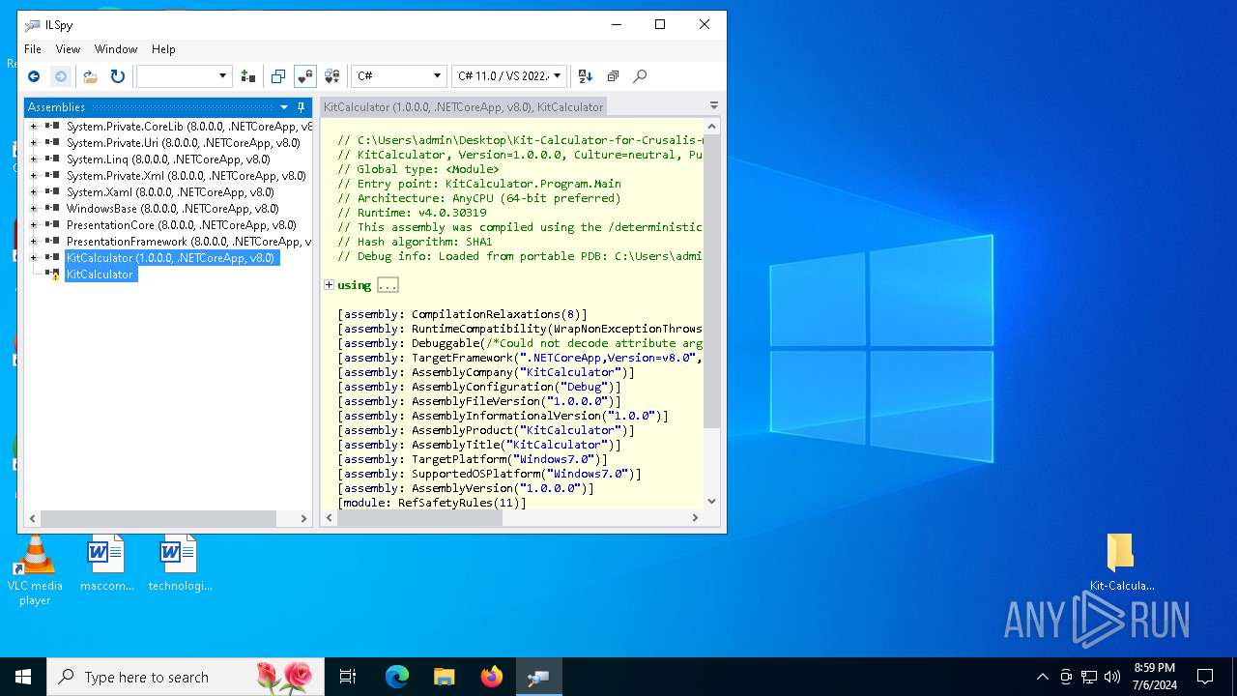1237x696 pixels.
Task: Click the using ... collapsed box
Action: 388,285
